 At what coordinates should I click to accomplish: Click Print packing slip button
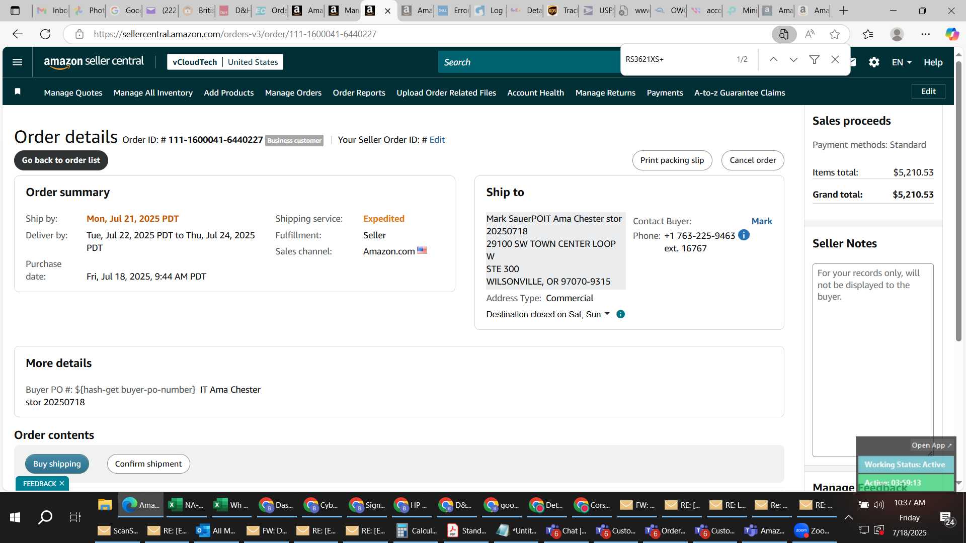click(672, 160)
